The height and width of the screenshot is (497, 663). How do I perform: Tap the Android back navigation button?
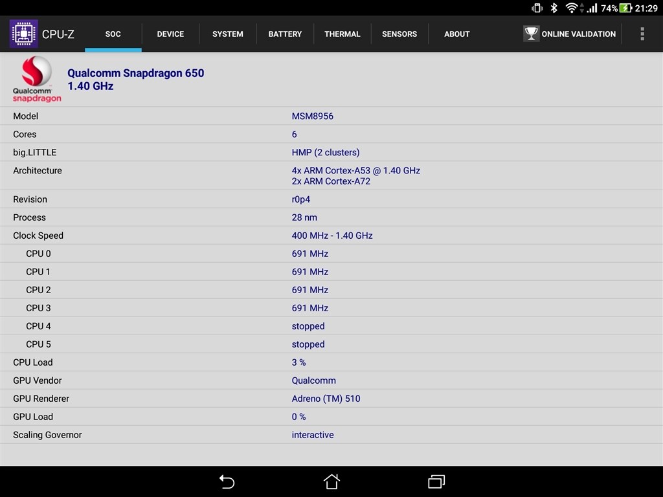(x=227, y=481)
